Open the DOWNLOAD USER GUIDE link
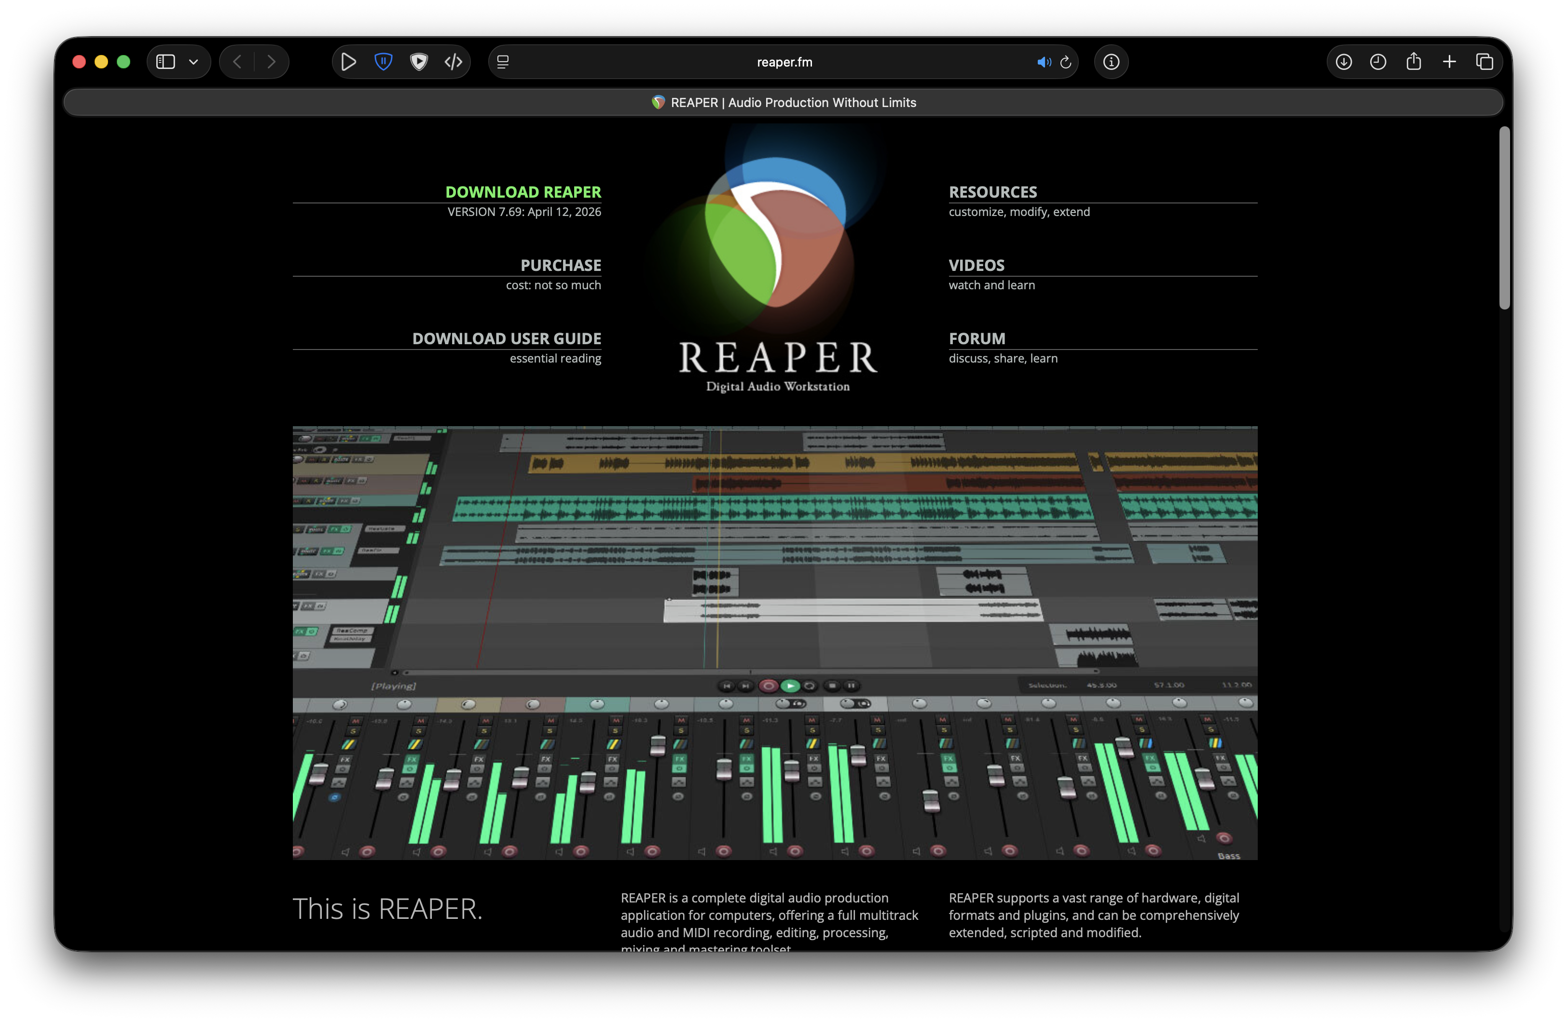 507,338
